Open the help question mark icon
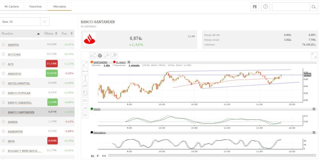320x160 pixels. [x=265, y=7]
